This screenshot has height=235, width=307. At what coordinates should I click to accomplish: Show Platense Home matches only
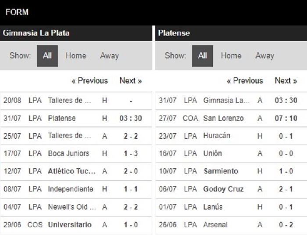pyautogui.click(x=231, y=56)
